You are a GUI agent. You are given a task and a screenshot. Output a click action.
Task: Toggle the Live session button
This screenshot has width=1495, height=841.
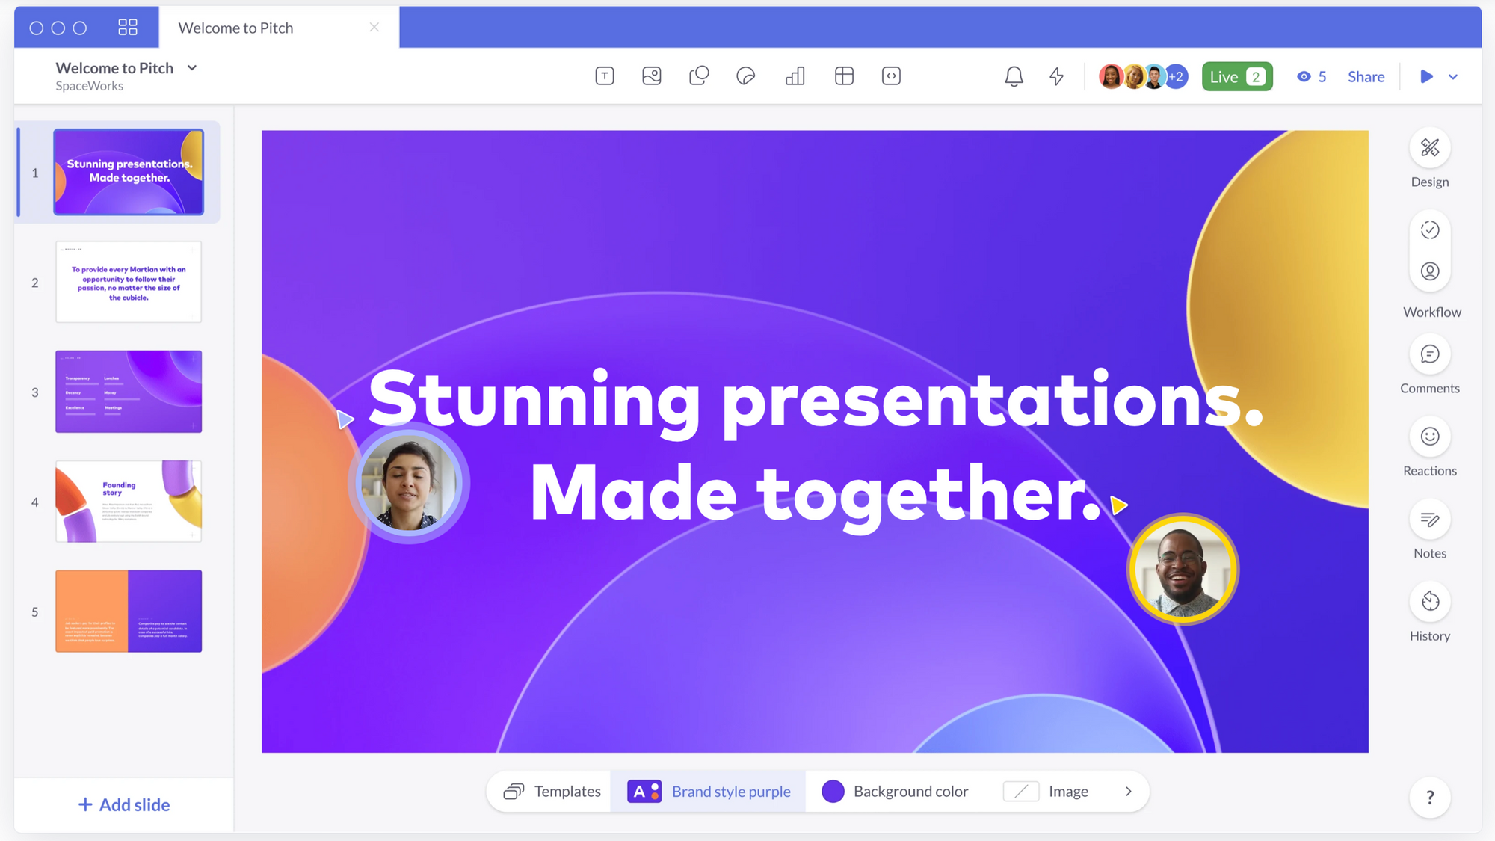pos(1237,76)
